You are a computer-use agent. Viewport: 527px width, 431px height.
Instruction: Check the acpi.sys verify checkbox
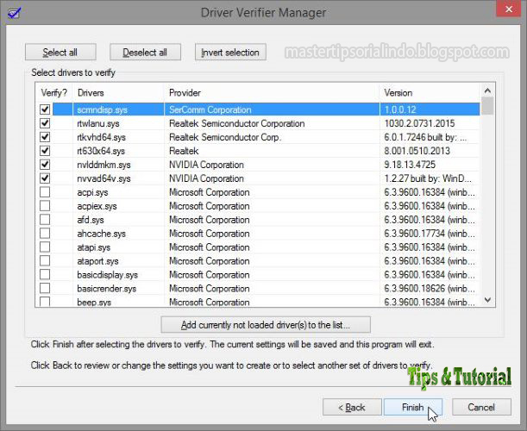(45, 192)
